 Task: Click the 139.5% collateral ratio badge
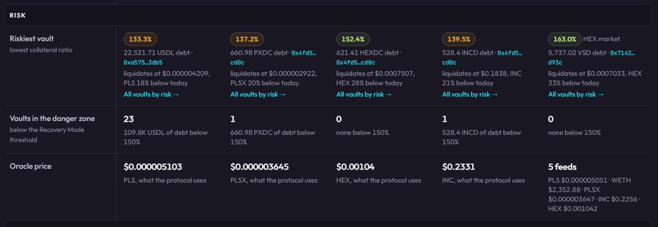tap(459, 39)
